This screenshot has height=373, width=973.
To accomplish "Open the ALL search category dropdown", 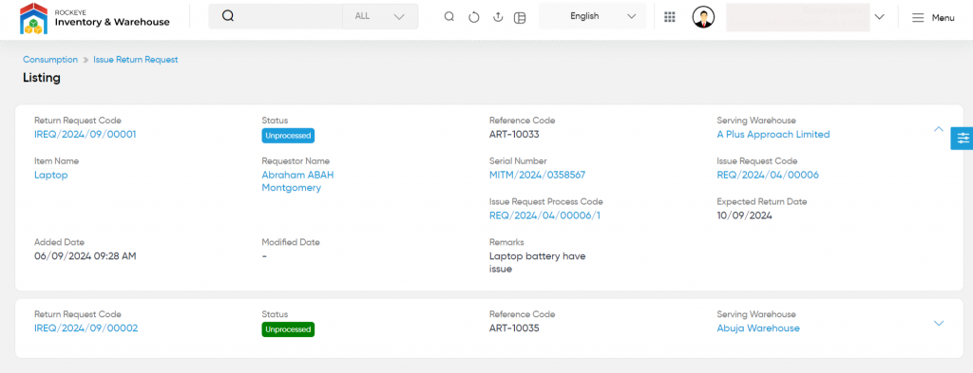I will (380, 17).
